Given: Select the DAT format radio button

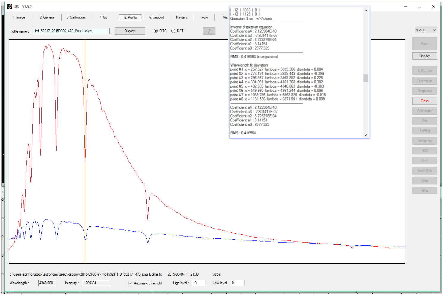Looking at the screenshot, I should (x=173, y=31).
